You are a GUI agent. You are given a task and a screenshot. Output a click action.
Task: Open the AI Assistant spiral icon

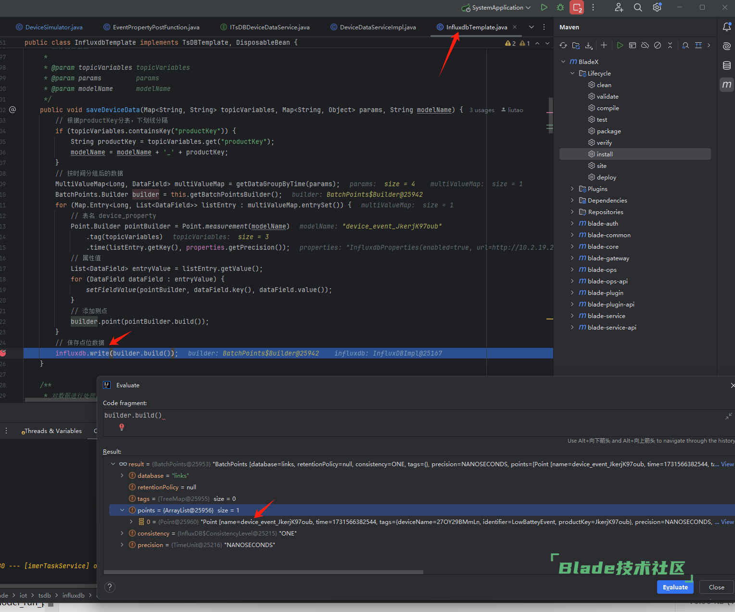point(727,46)
